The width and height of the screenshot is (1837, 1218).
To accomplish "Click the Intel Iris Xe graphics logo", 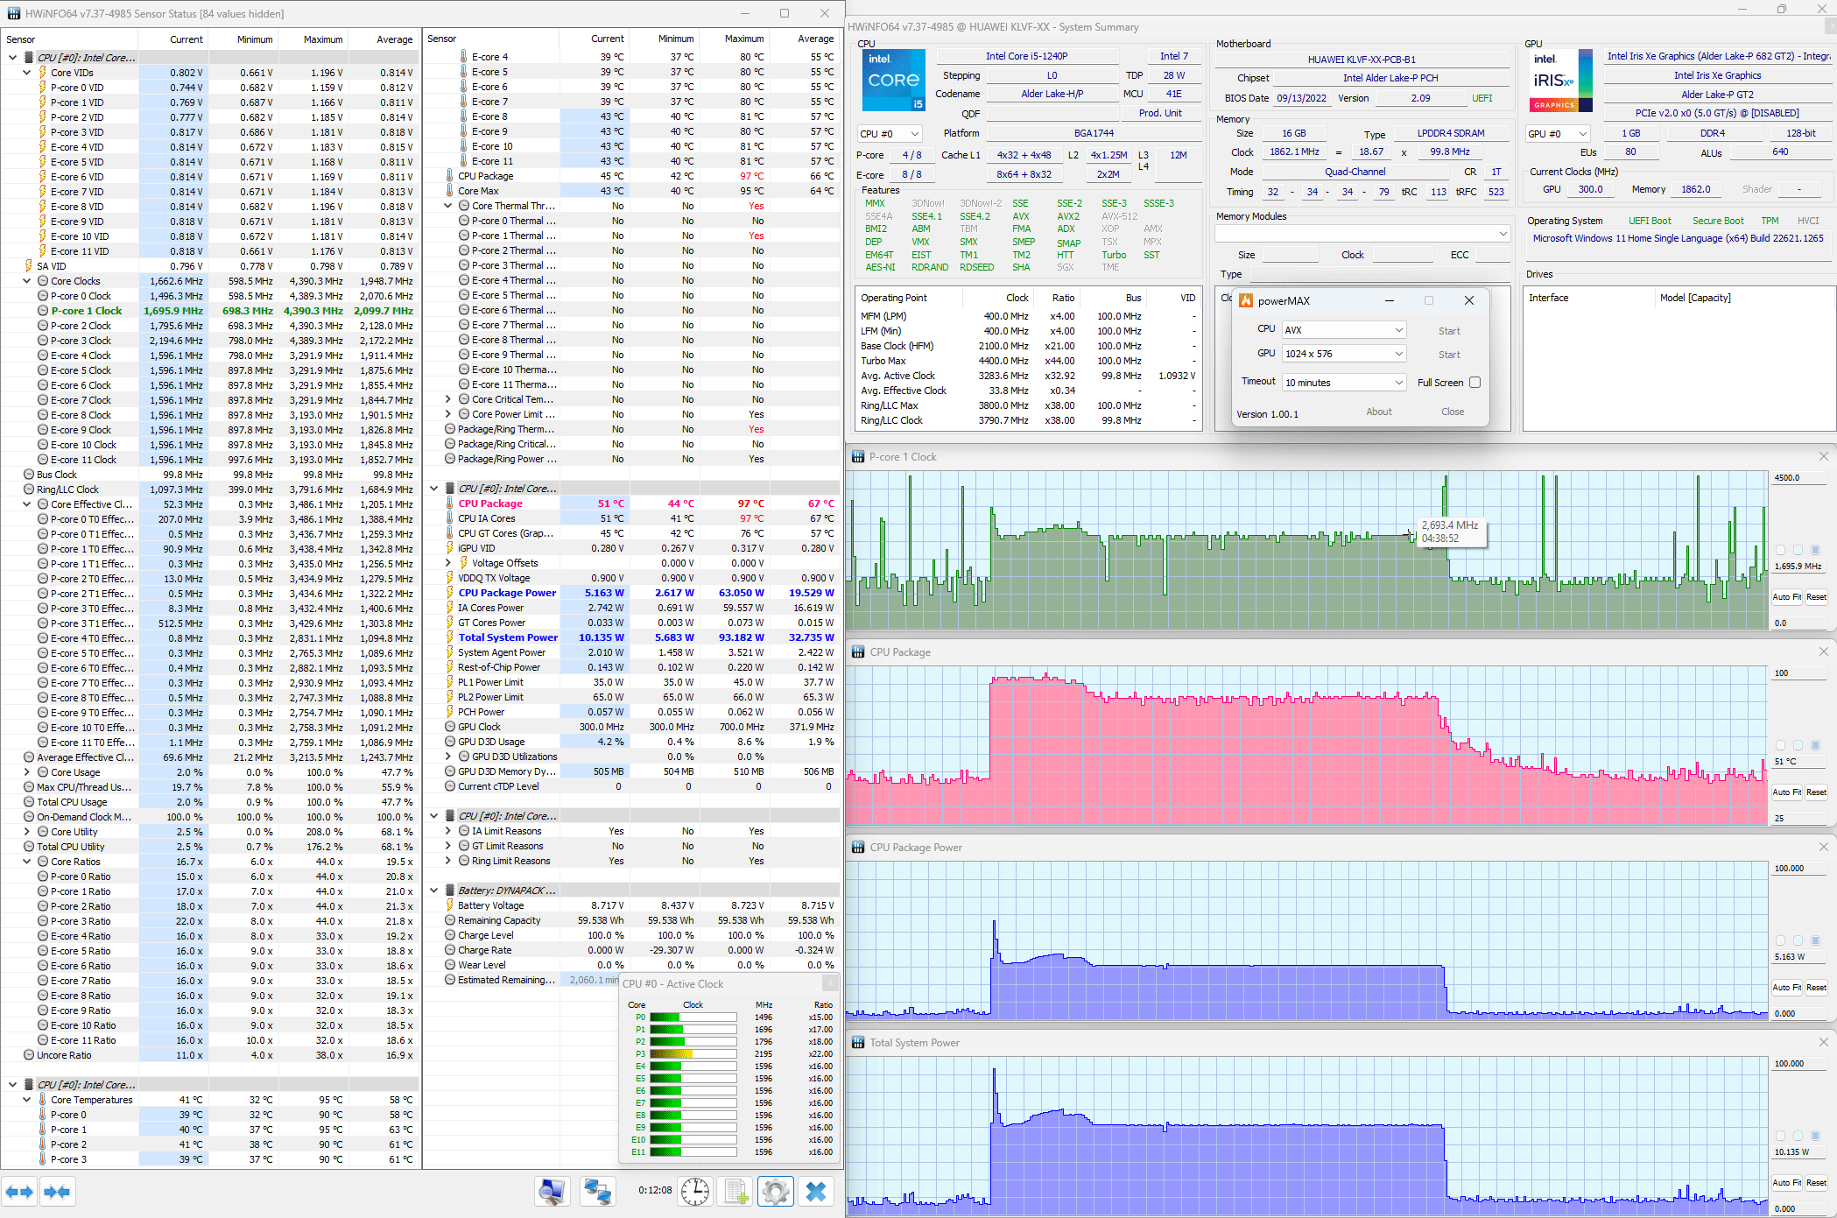I will click(1562, 80).
